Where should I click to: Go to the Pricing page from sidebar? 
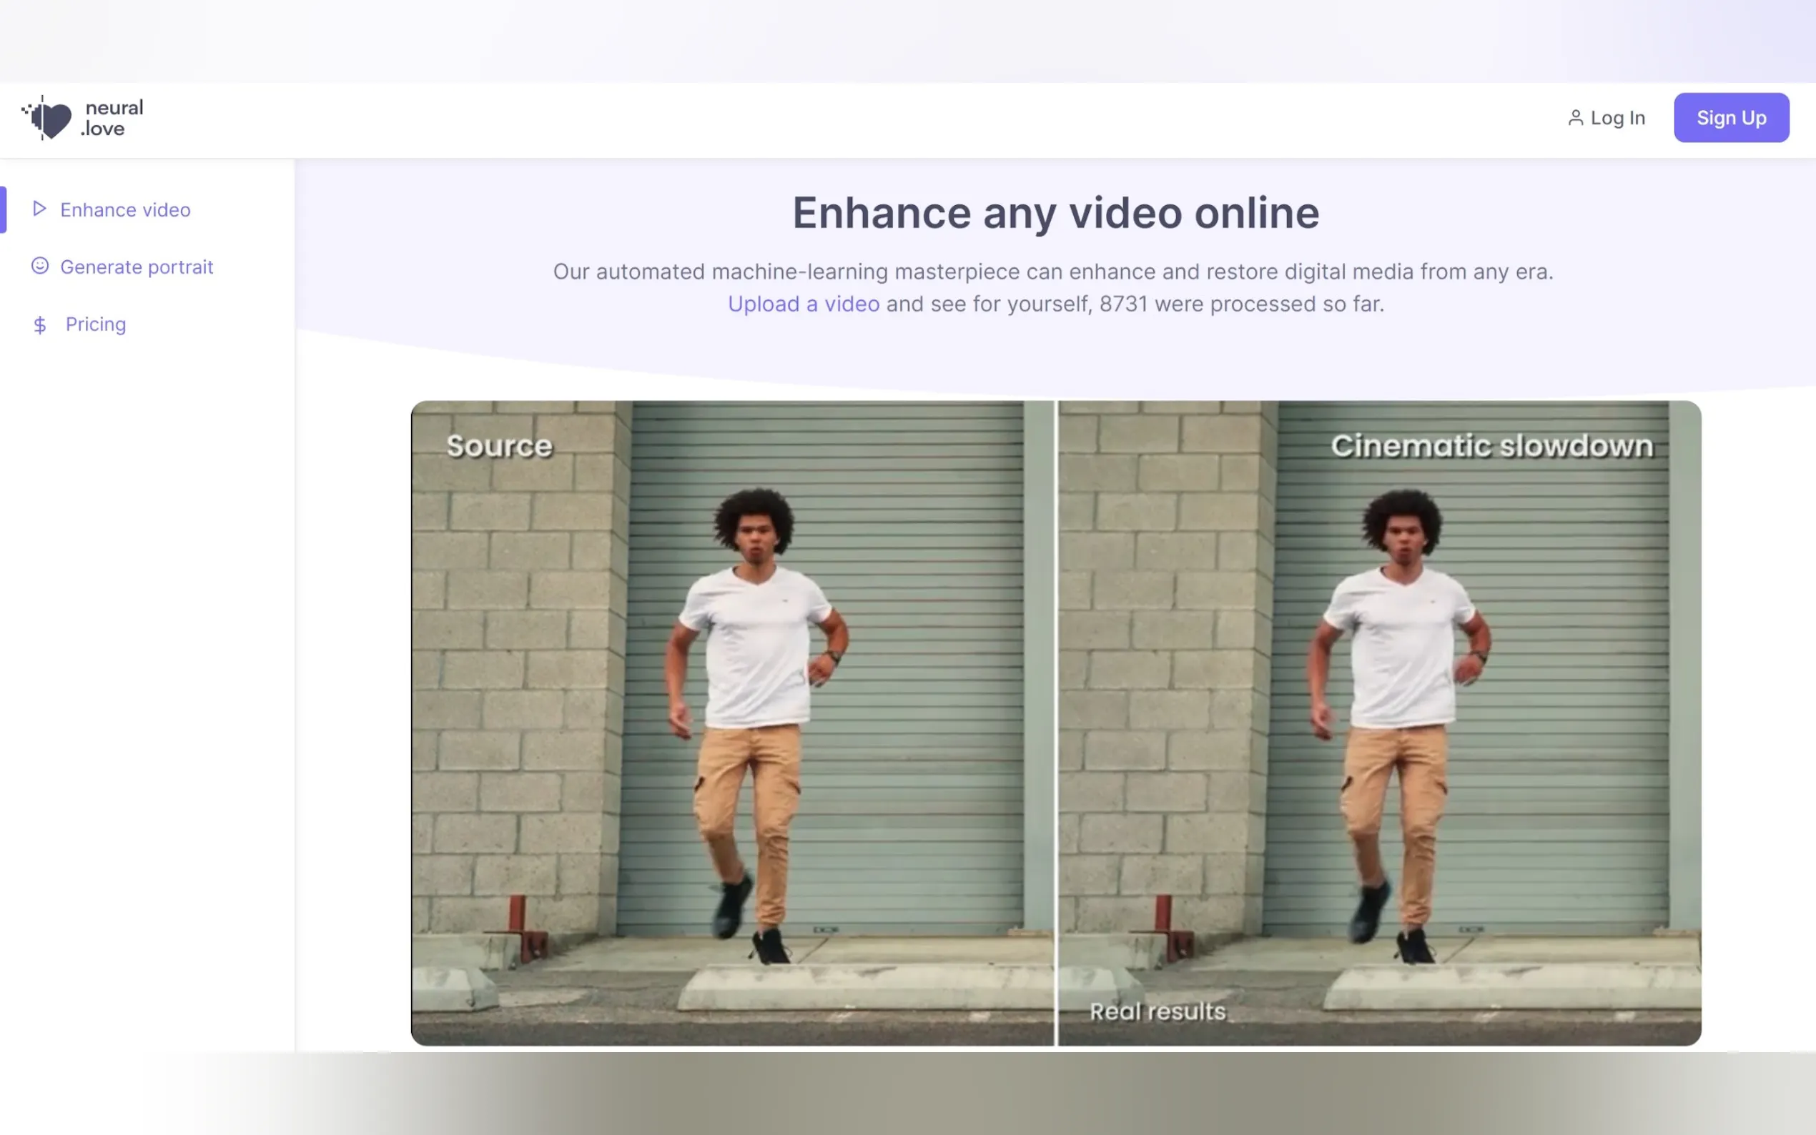click(95, 324)
